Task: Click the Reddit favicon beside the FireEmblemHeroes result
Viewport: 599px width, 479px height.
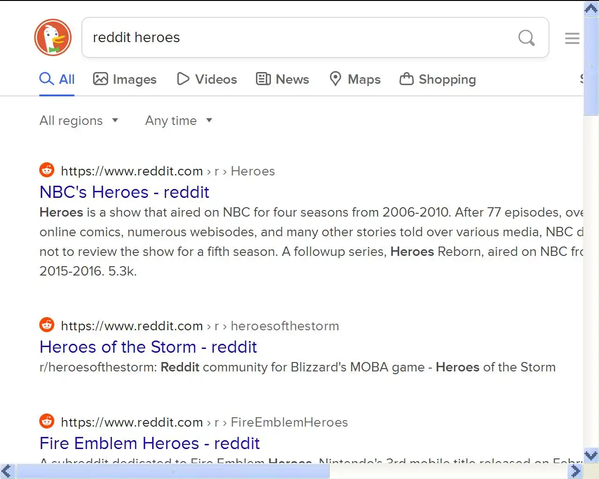Action: 47,421
